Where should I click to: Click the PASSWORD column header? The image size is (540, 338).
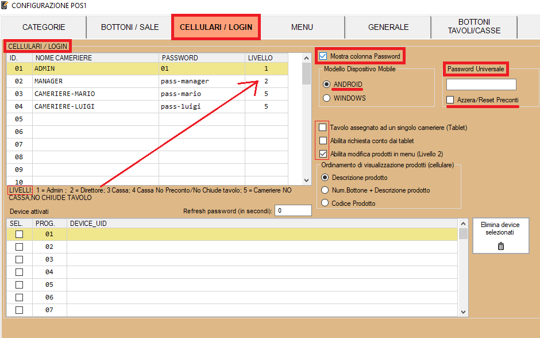[x=202, y=58]
